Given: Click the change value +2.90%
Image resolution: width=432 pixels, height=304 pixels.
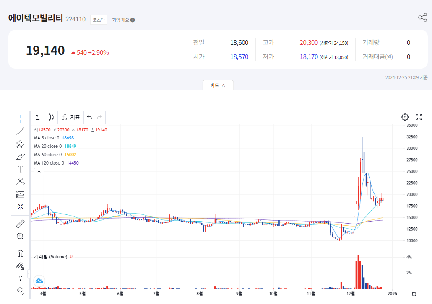Looking at the screenshot, I should coord(99,52).
